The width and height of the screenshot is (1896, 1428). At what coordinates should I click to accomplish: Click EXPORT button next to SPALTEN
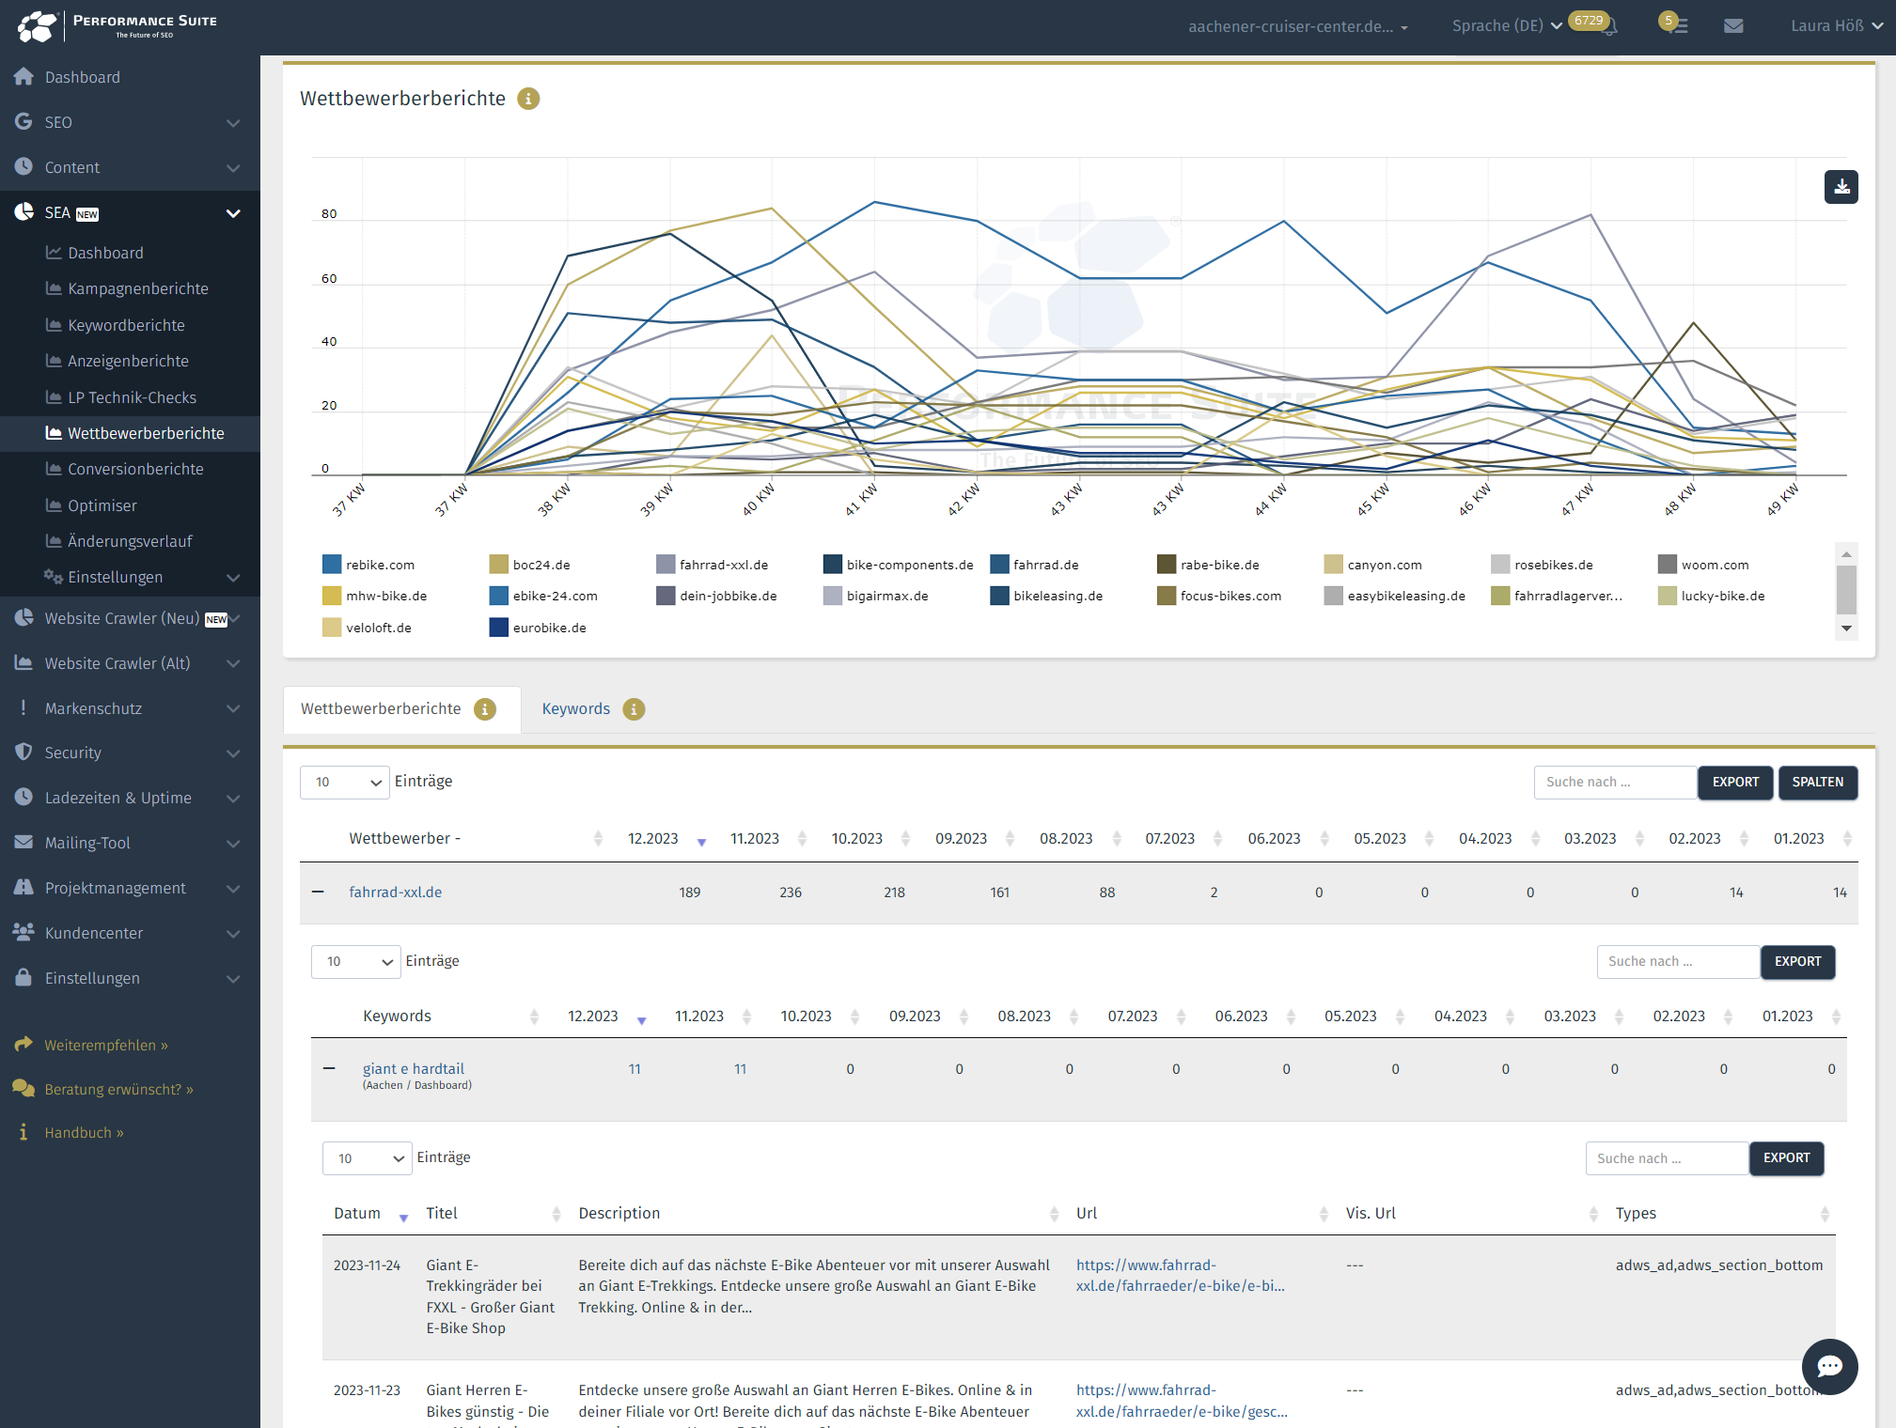click(x=1735, y=783)
